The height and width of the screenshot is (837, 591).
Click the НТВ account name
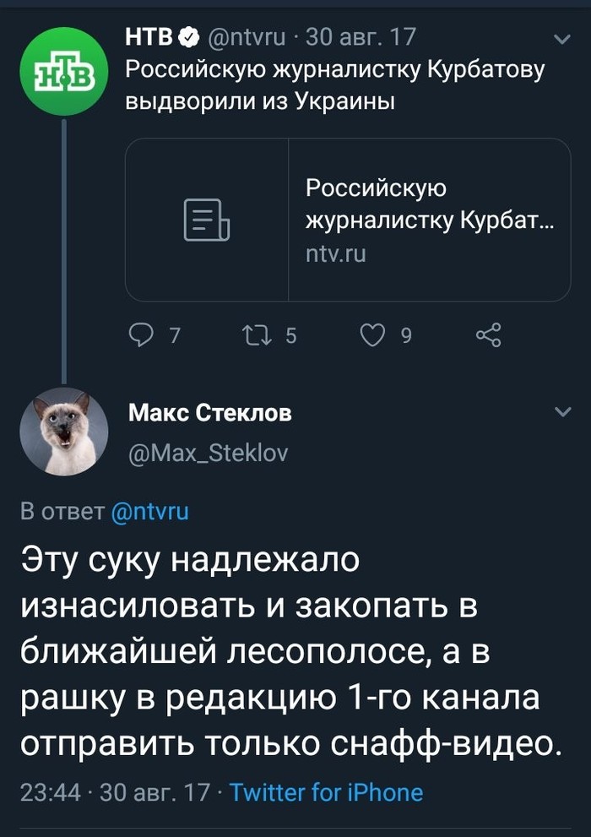pyautogui.click(x=149, y=37)
